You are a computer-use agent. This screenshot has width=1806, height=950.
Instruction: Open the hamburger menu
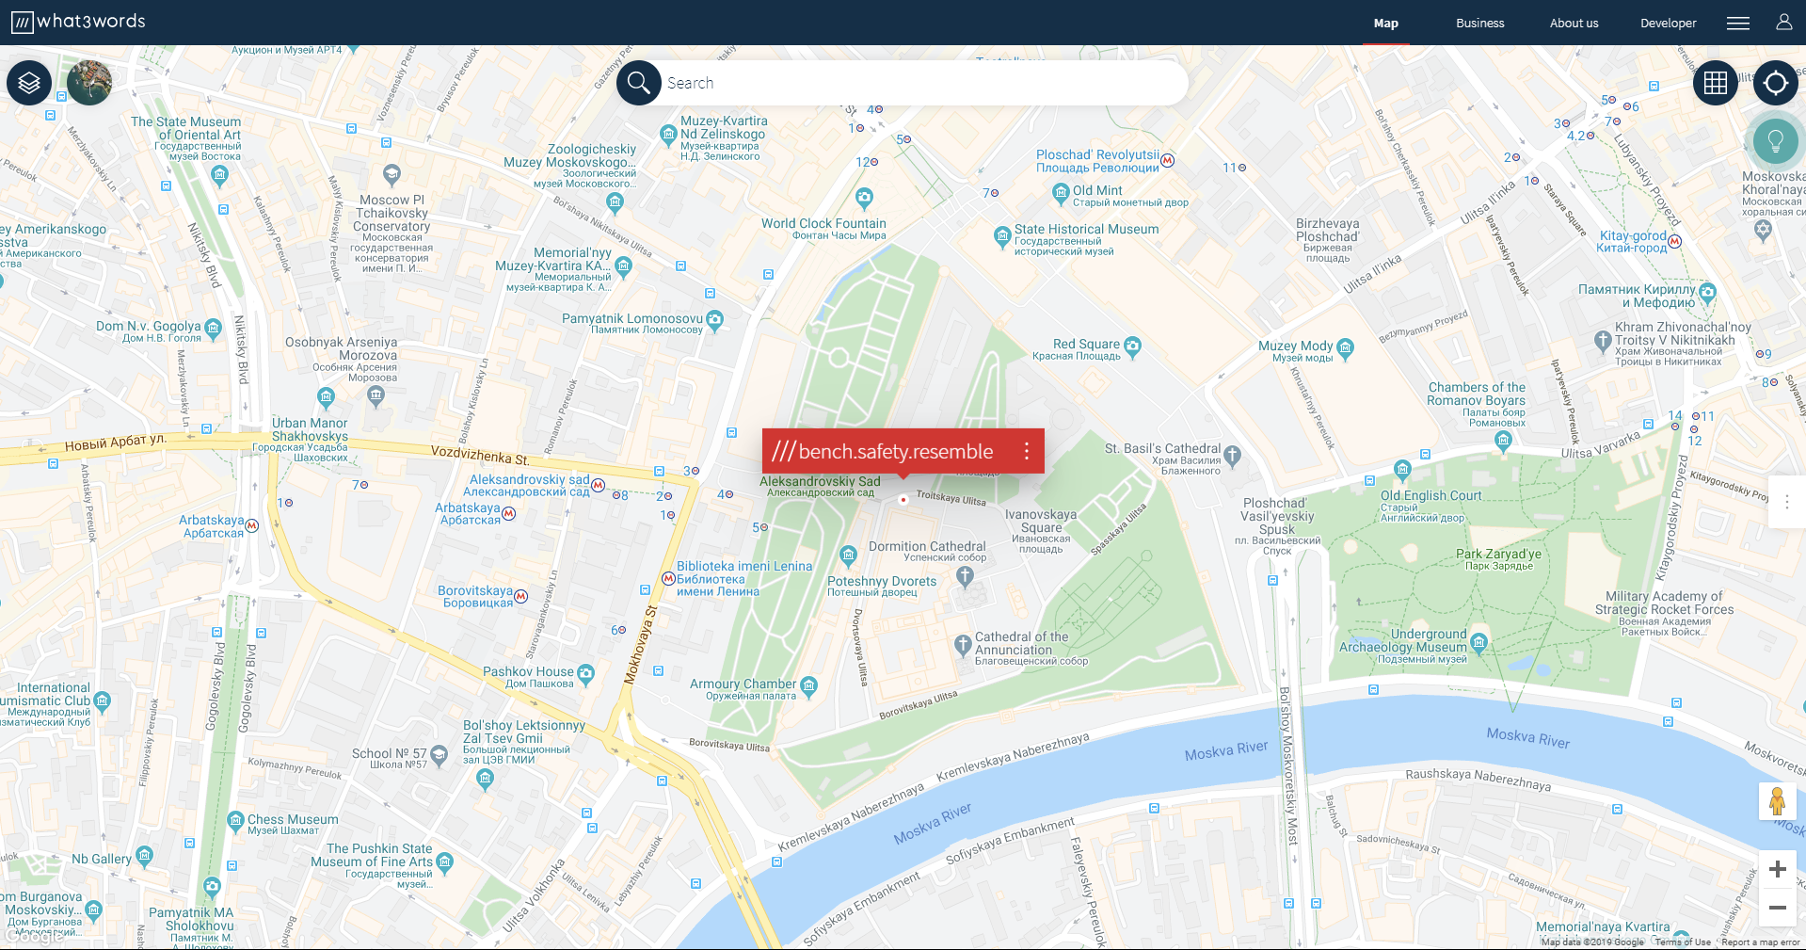click(x=1738, y=23)
